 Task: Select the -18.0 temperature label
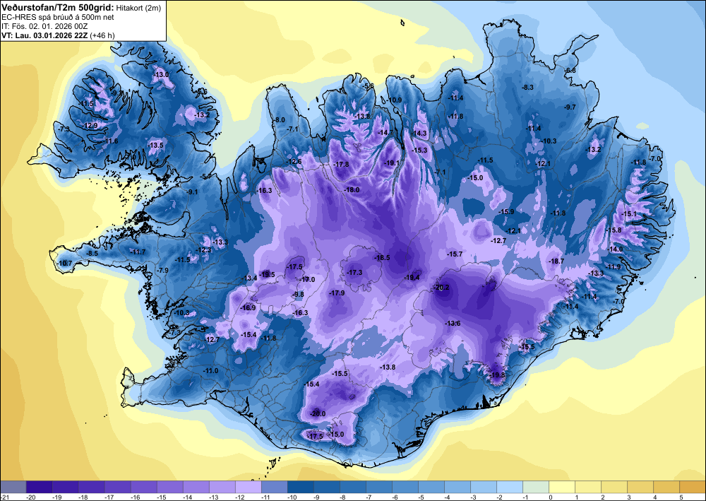pos(352,189)
